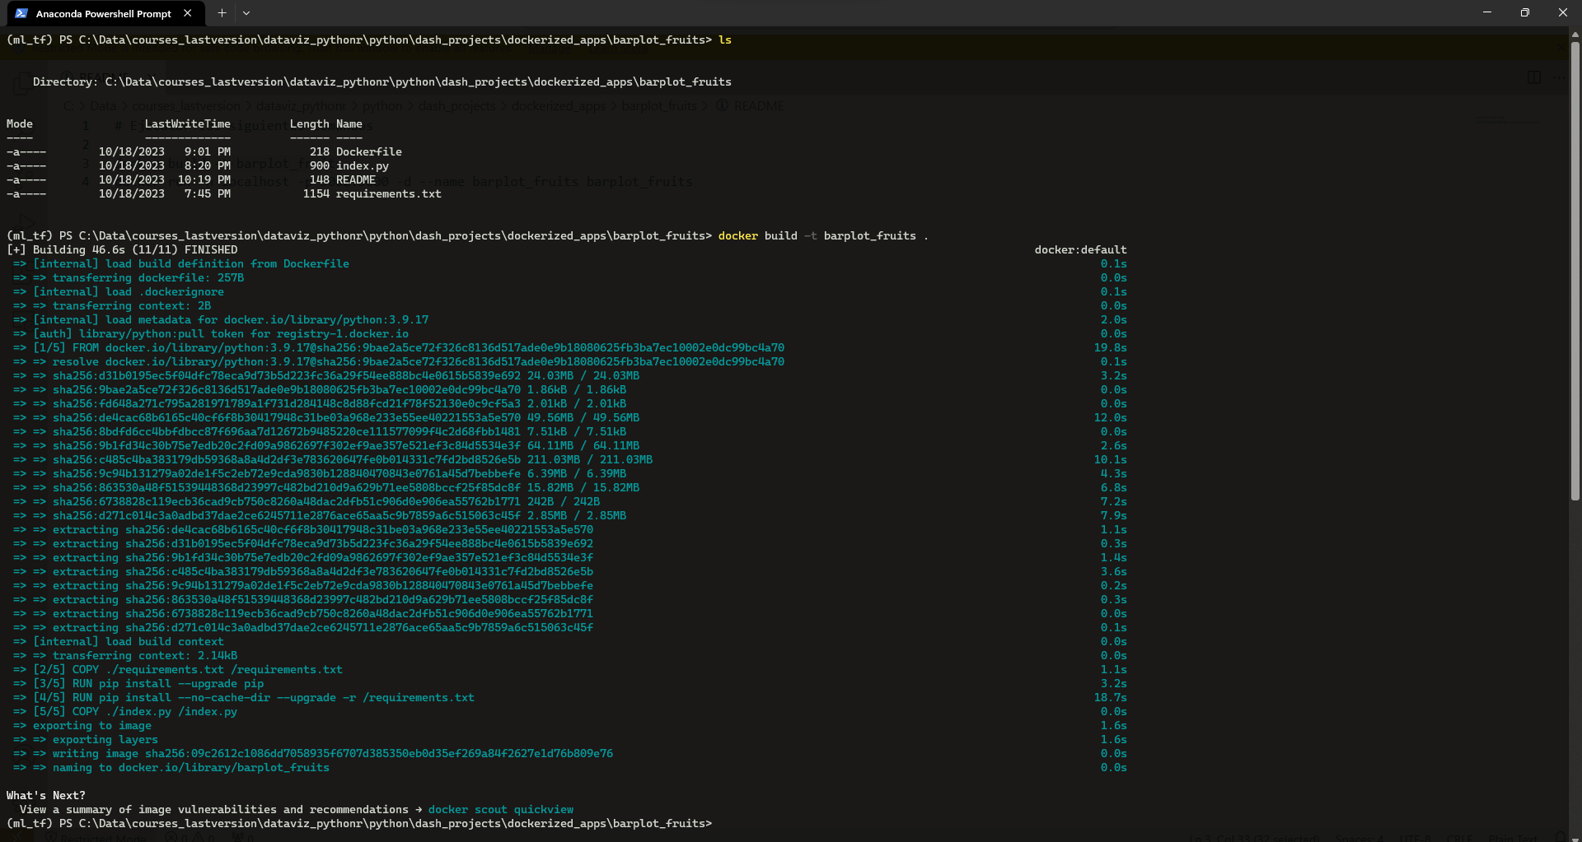
Task: Click the 'docker scout quickview' text
Action: coord(501,809)
